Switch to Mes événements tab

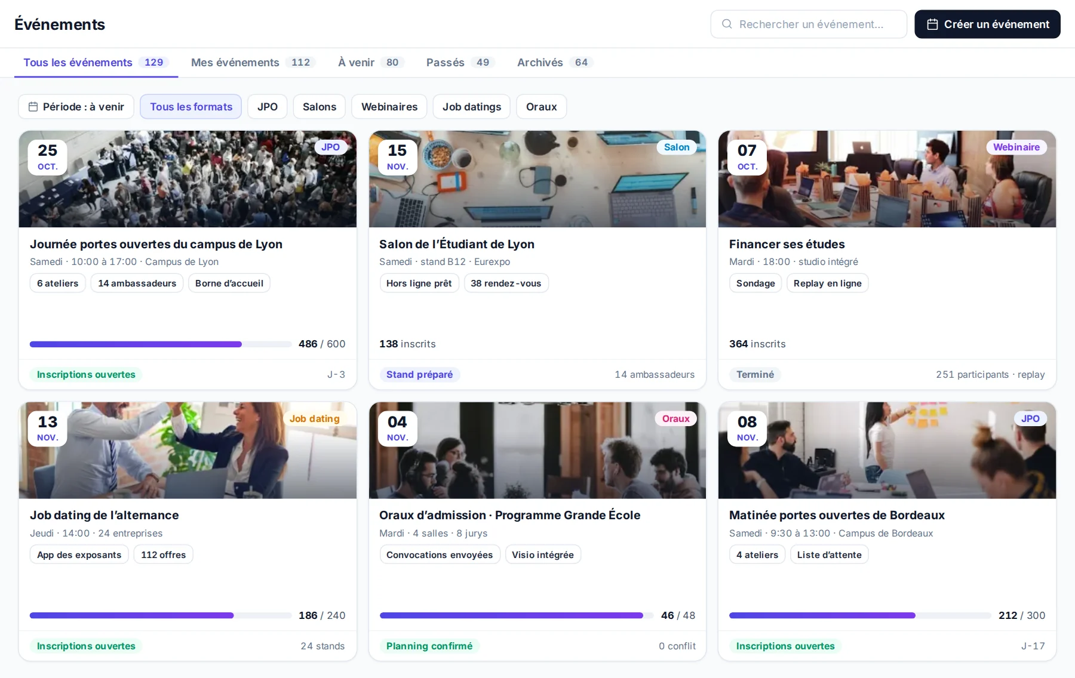253,63
